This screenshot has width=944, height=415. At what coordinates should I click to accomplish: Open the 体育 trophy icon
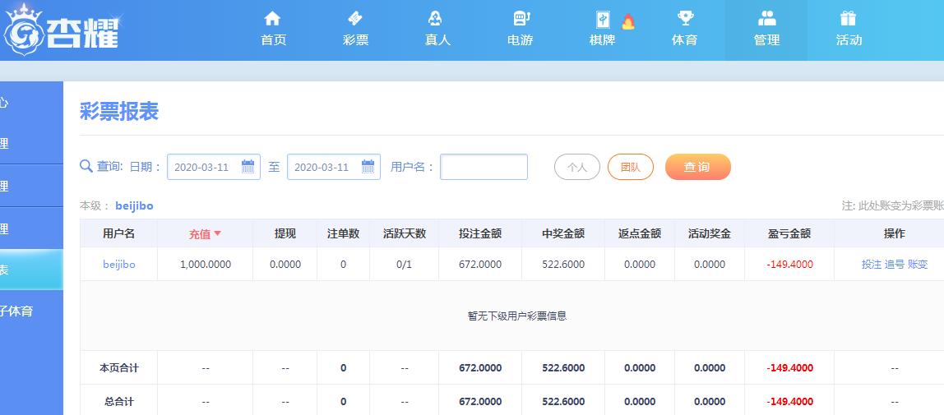click(684, 18)
